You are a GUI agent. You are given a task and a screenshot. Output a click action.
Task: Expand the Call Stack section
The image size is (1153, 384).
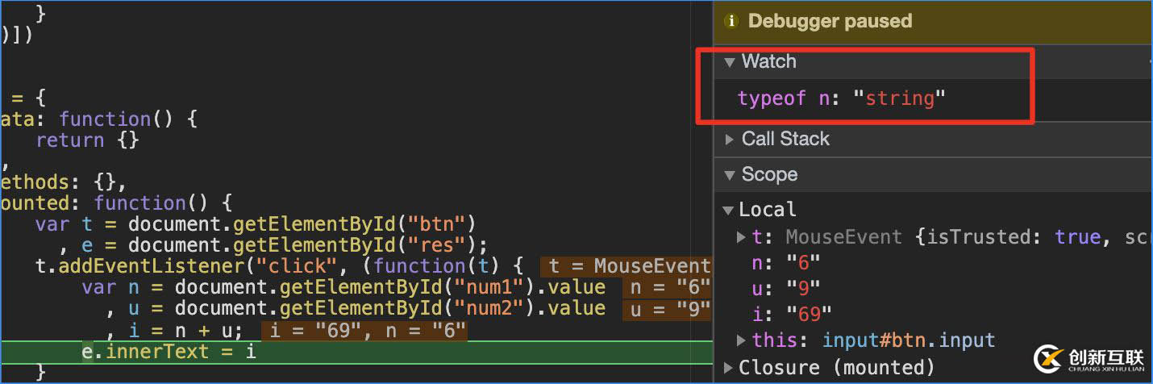click(730, 140)
